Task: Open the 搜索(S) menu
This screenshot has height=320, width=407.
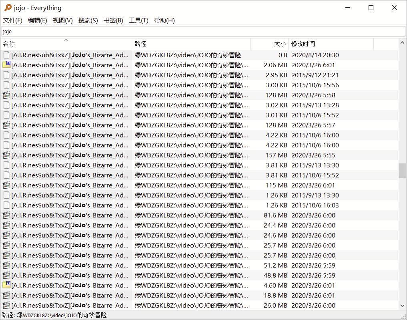Action: pyautogui.click(x=88, y=20)
